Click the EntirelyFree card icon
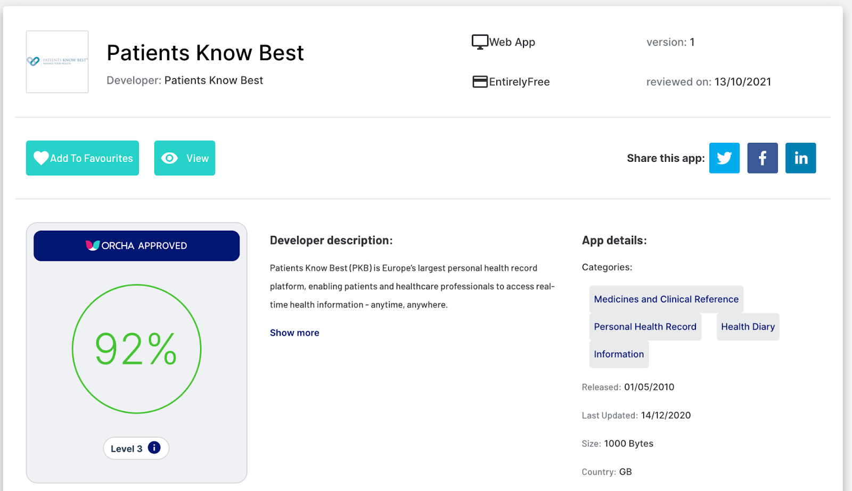The height and width of the screenshot is (491, 852). click(480, 81)
